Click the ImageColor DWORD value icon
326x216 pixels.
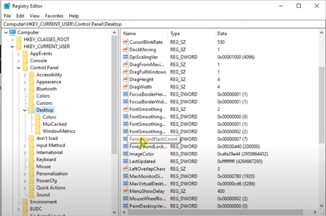click(x=126, y=154)
